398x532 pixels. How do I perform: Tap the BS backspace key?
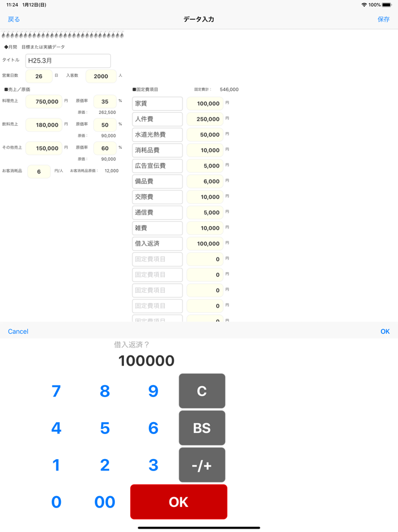(202, 428)
